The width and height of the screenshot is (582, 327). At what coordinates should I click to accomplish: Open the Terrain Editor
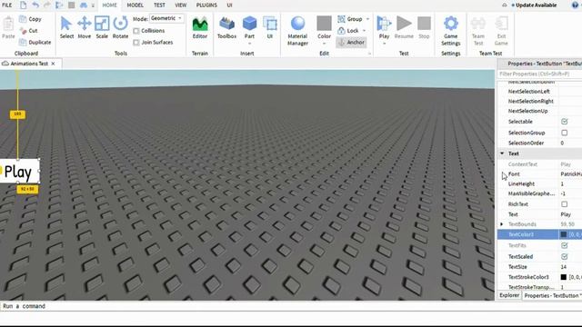[200, 28]
